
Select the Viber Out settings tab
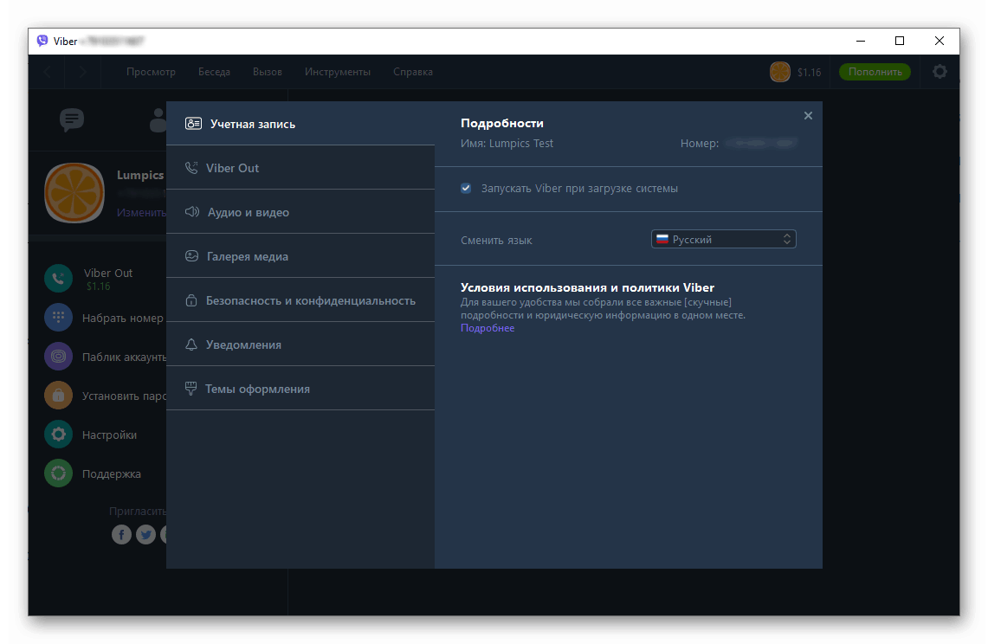pyautogui.click(x=300, y=168)
